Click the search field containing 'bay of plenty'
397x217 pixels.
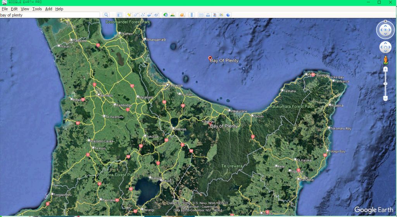click(50, 15)
